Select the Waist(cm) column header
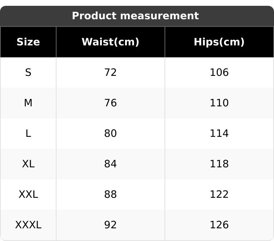The height and width of the screenshot is (241, 274). [x=111, y=42]
